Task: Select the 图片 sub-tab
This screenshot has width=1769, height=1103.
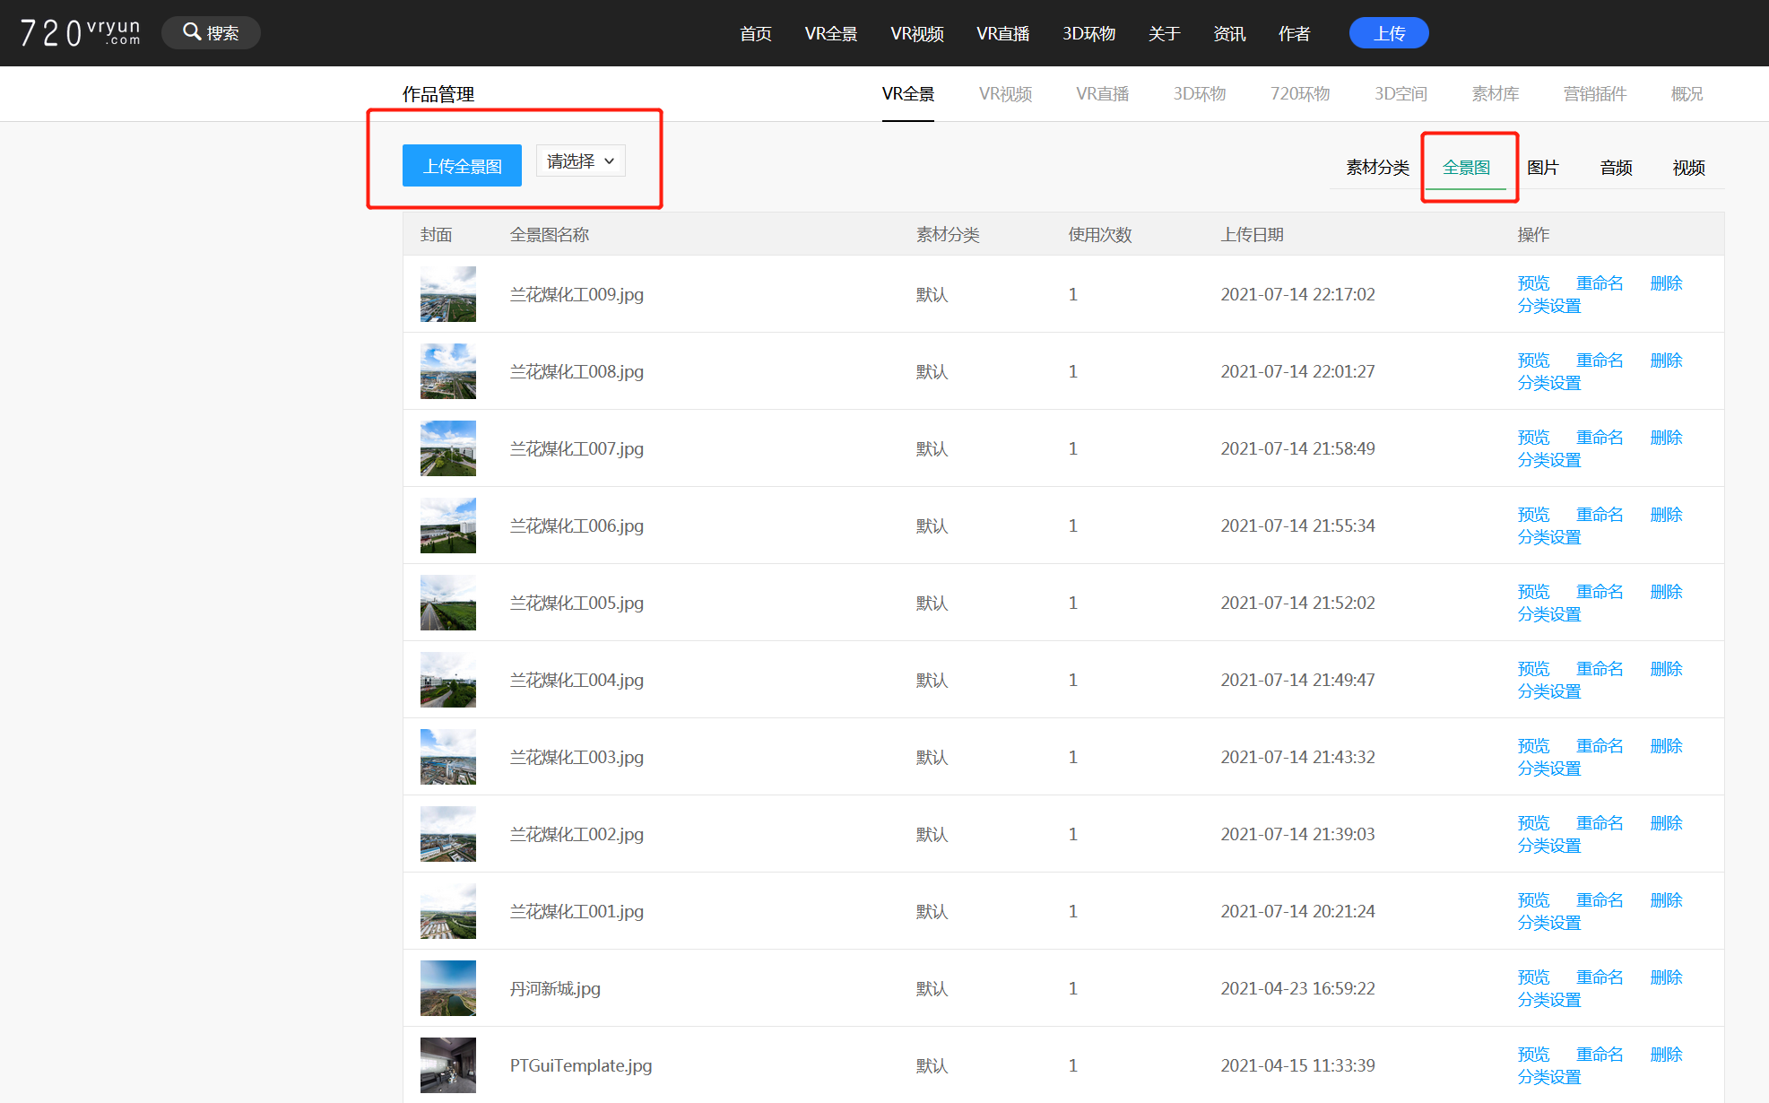Action: coord(1543,168)
